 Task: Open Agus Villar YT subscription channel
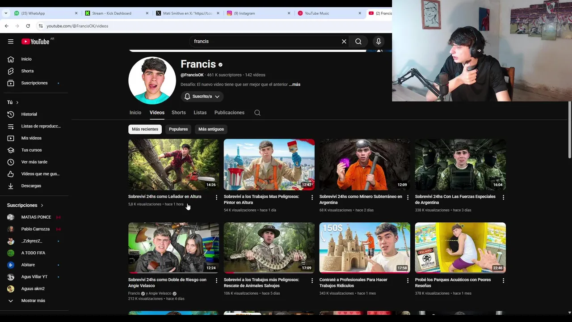[34, 277]
